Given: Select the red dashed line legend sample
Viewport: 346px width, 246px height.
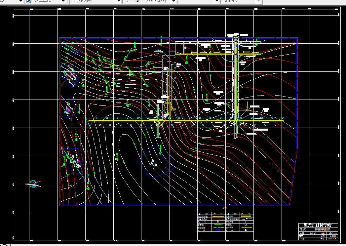Looking at the screenshot, I should 218,219.
